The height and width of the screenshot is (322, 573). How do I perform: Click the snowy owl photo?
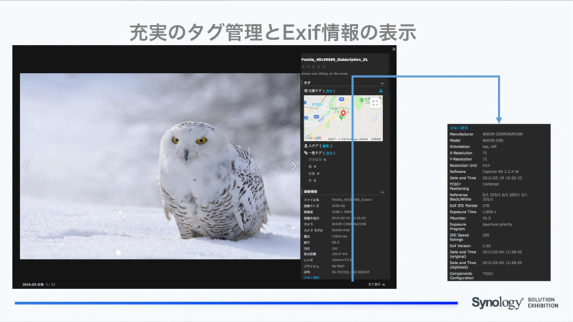(160, 166)
